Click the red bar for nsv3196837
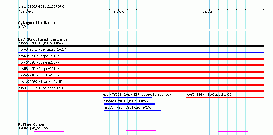The height and width of the screenshot is (135, 273). tap(141, 91)
